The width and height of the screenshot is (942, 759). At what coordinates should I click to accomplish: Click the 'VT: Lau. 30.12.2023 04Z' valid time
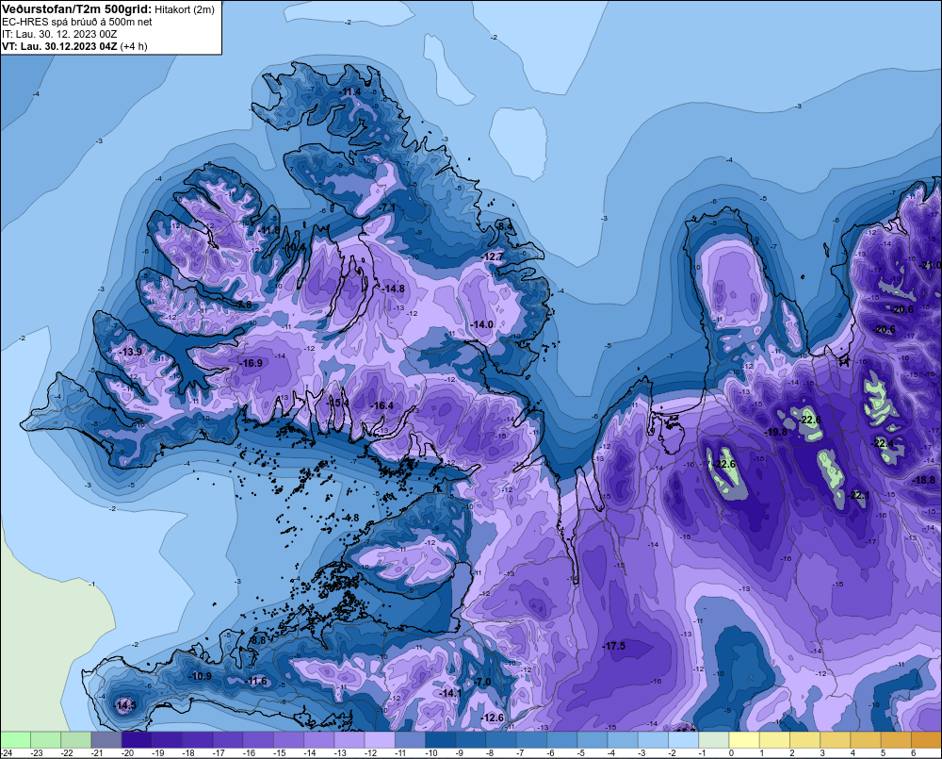[x=59, y=46]
